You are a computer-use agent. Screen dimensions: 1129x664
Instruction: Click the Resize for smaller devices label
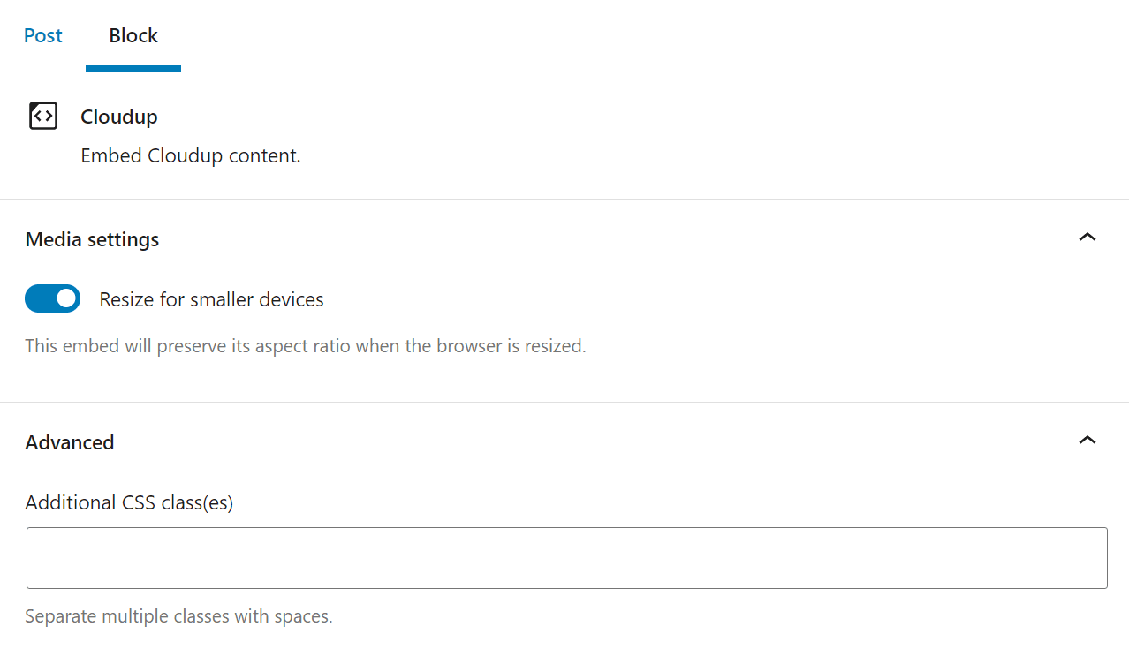click(211, 298)
